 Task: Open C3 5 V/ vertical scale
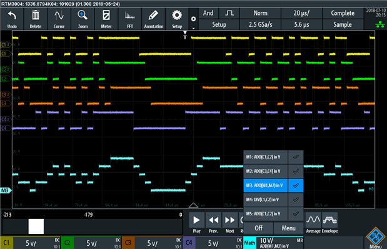(x=158, y=243)
